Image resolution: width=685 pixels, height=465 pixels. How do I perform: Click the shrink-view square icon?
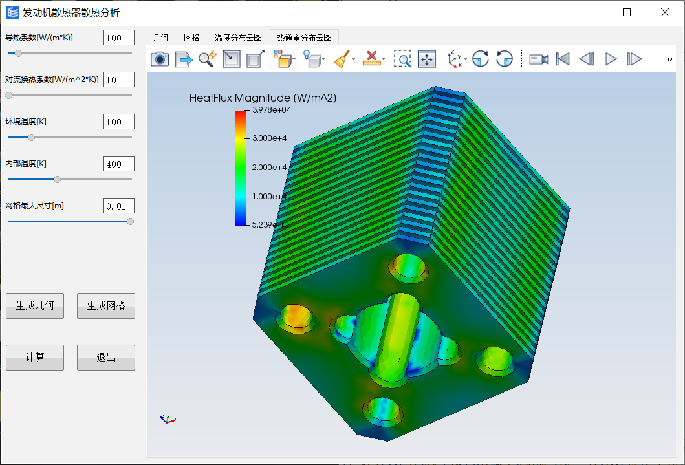tap(232, 59)
